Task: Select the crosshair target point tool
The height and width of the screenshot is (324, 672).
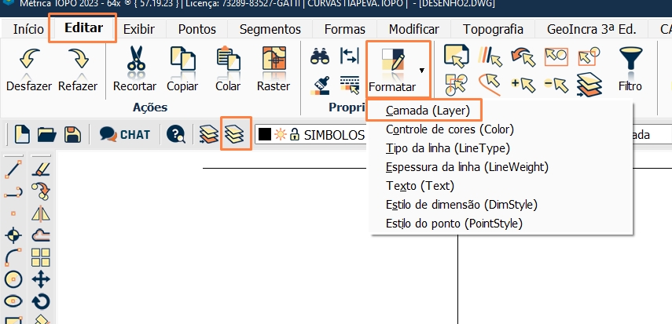Action: [x=13, y=235]
